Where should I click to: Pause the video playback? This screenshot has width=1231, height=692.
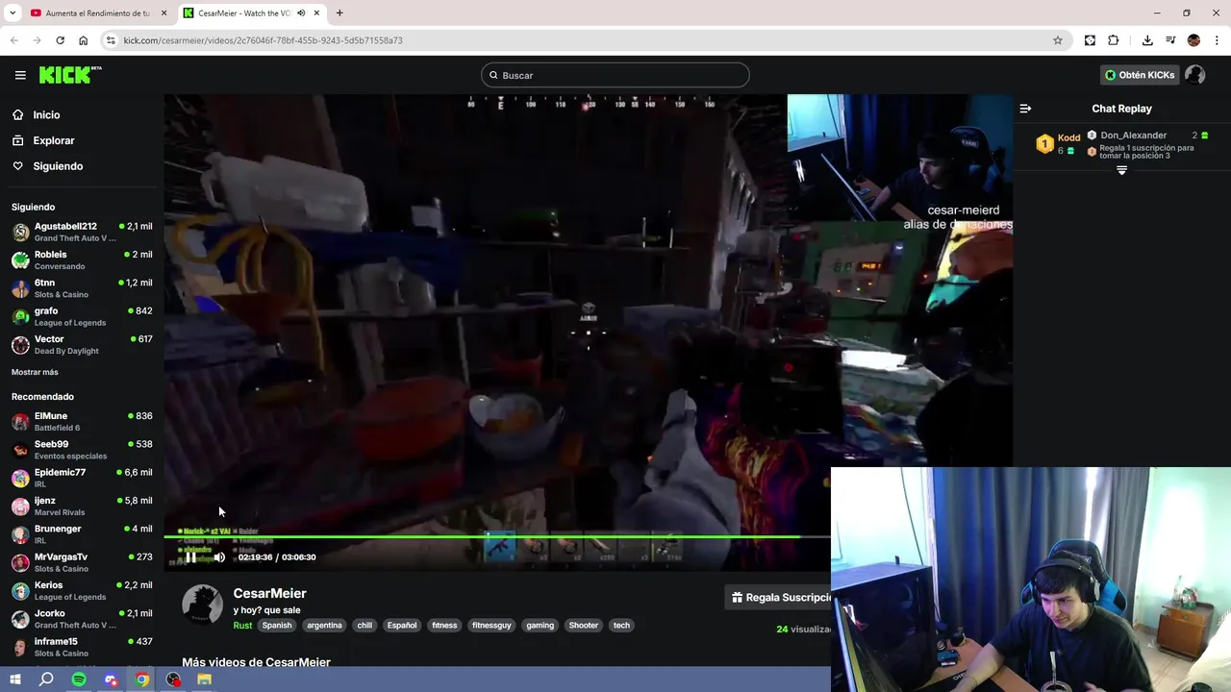(x=190, y=557)
